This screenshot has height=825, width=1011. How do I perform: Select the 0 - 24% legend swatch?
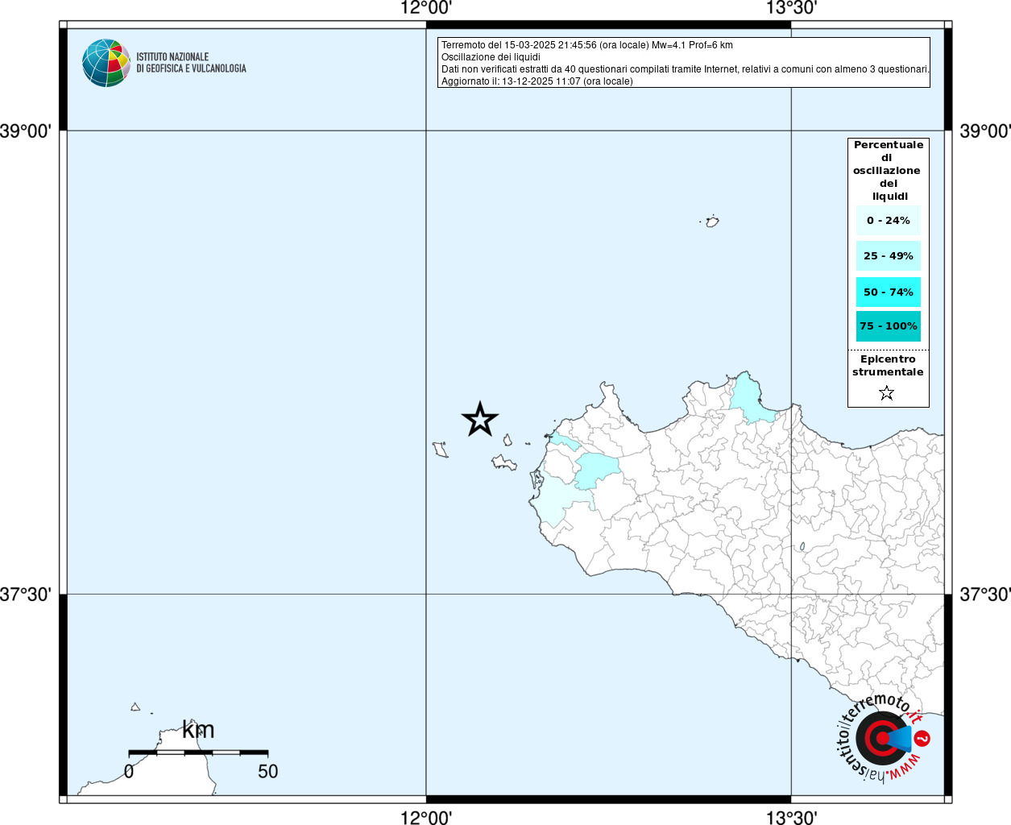888,220
